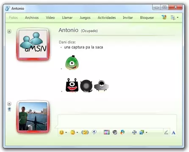
Task: Open the background picture dropdown arrow
Action: (146, 133)
